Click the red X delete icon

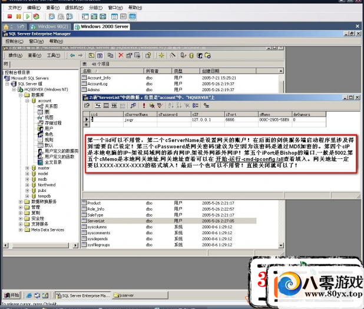[x=121, y=55]
